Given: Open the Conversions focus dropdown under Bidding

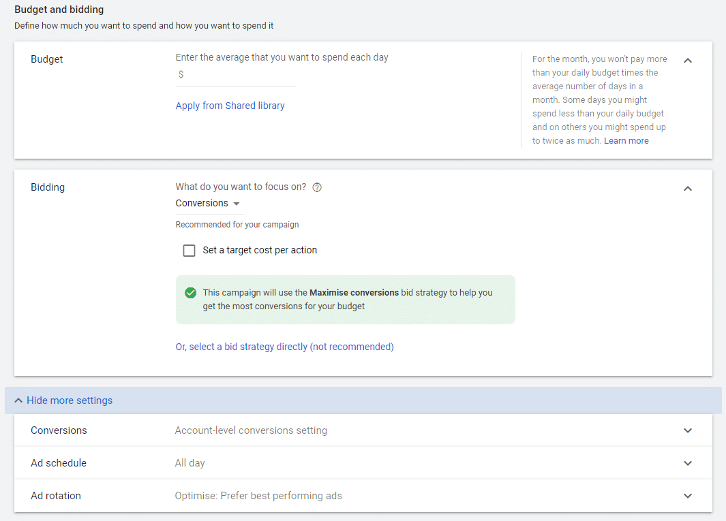Looking at the screenshot, I should (208, 204).
